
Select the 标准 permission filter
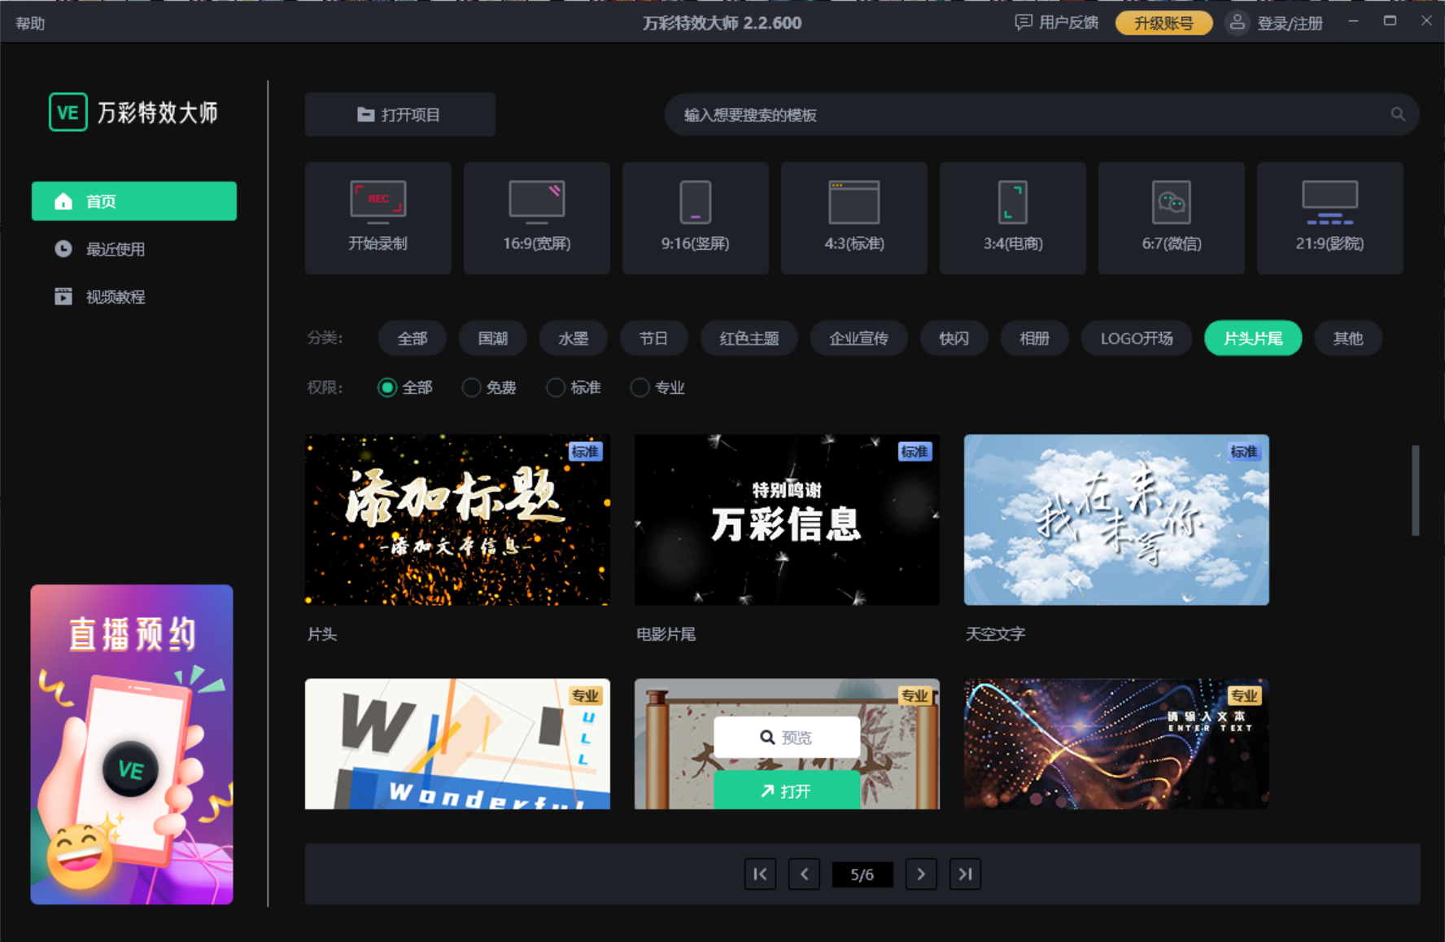574,388
